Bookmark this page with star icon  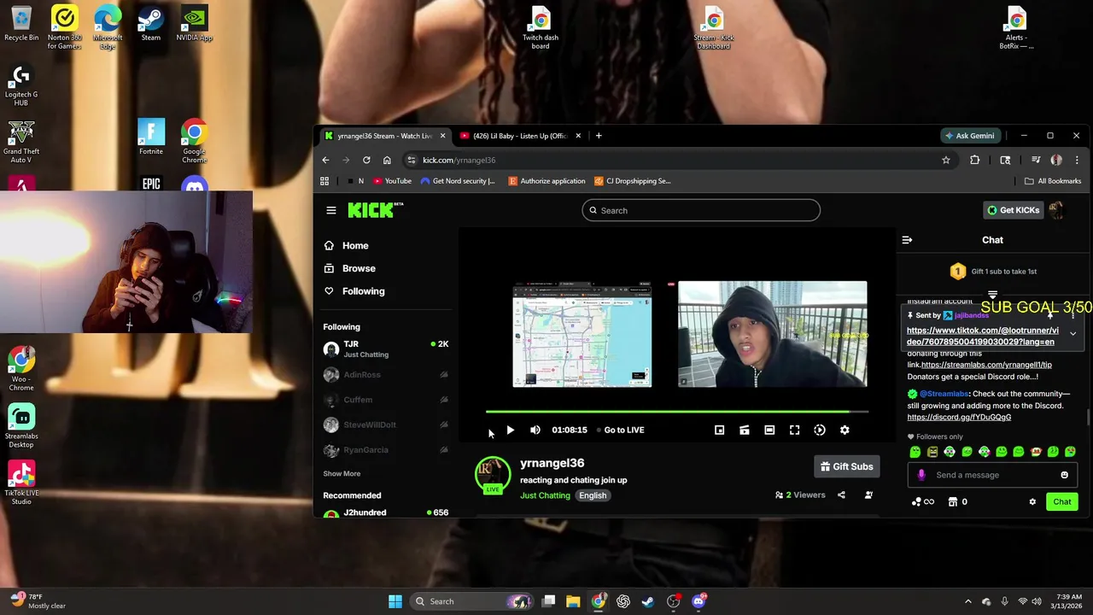point(946,160)
